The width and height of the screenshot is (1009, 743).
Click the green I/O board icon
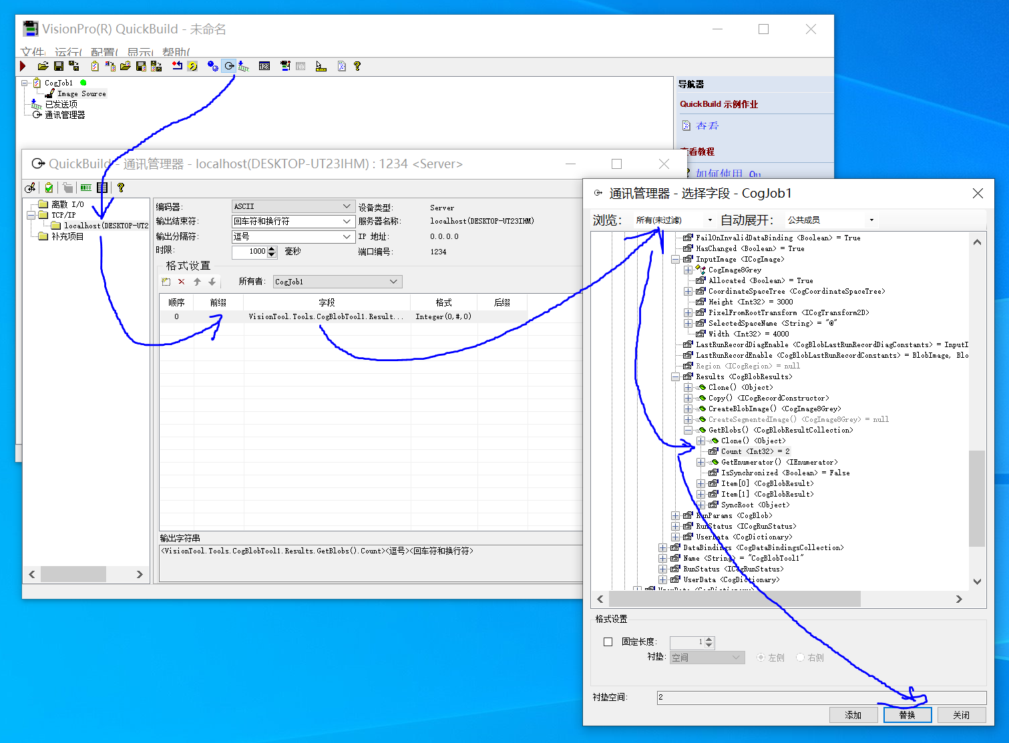point(86,188)
